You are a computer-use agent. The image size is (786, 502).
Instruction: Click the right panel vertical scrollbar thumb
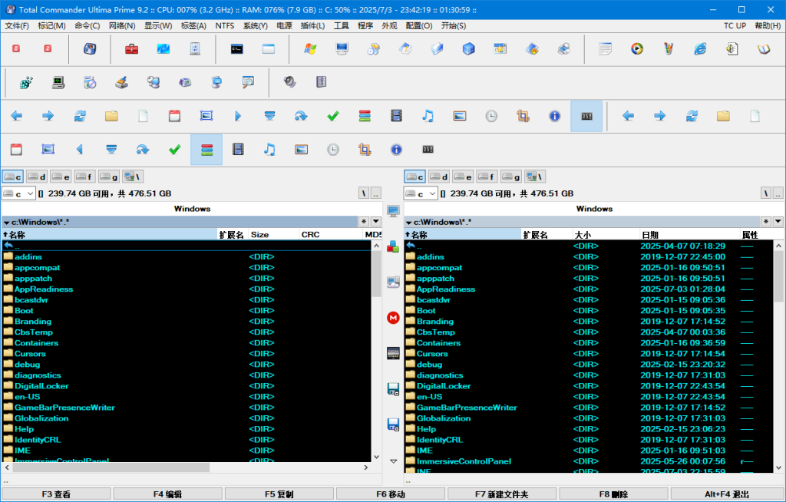tap(778, 276)
